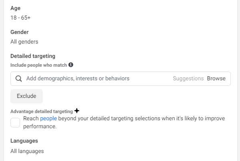Open the blue 'people' link
240x161 pixels.
click(x=48, y=119)
